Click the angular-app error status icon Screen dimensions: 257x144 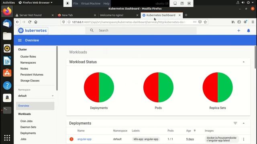click(71, 139)
